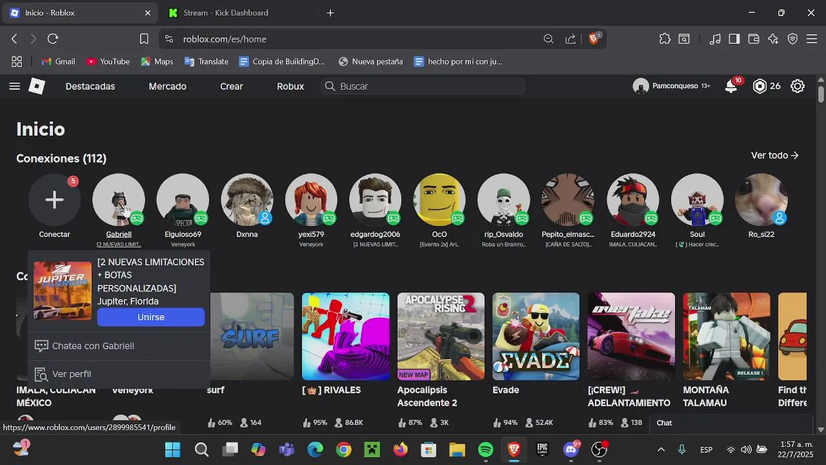Viewport: 826px width, 465px height.
Task: Open the Robux navigation item
Action: click(290, 86)
